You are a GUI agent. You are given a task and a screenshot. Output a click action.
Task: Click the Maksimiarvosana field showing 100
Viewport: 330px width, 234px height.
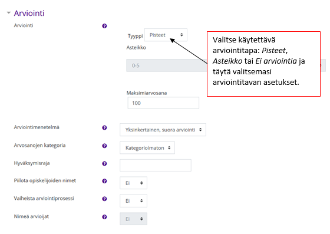tap(163, 103)
